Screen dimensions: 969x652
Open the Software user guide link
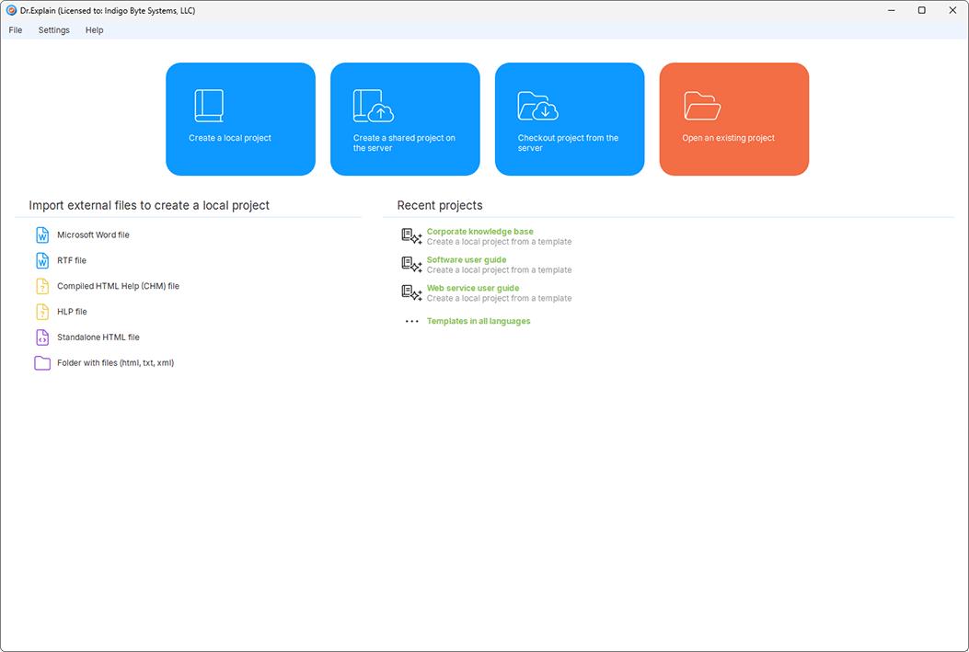coord(467,260)
